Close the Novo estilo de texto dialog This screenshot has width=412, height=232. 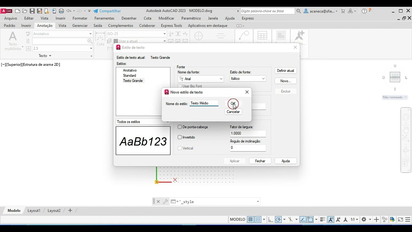click(x=247, y=92)
